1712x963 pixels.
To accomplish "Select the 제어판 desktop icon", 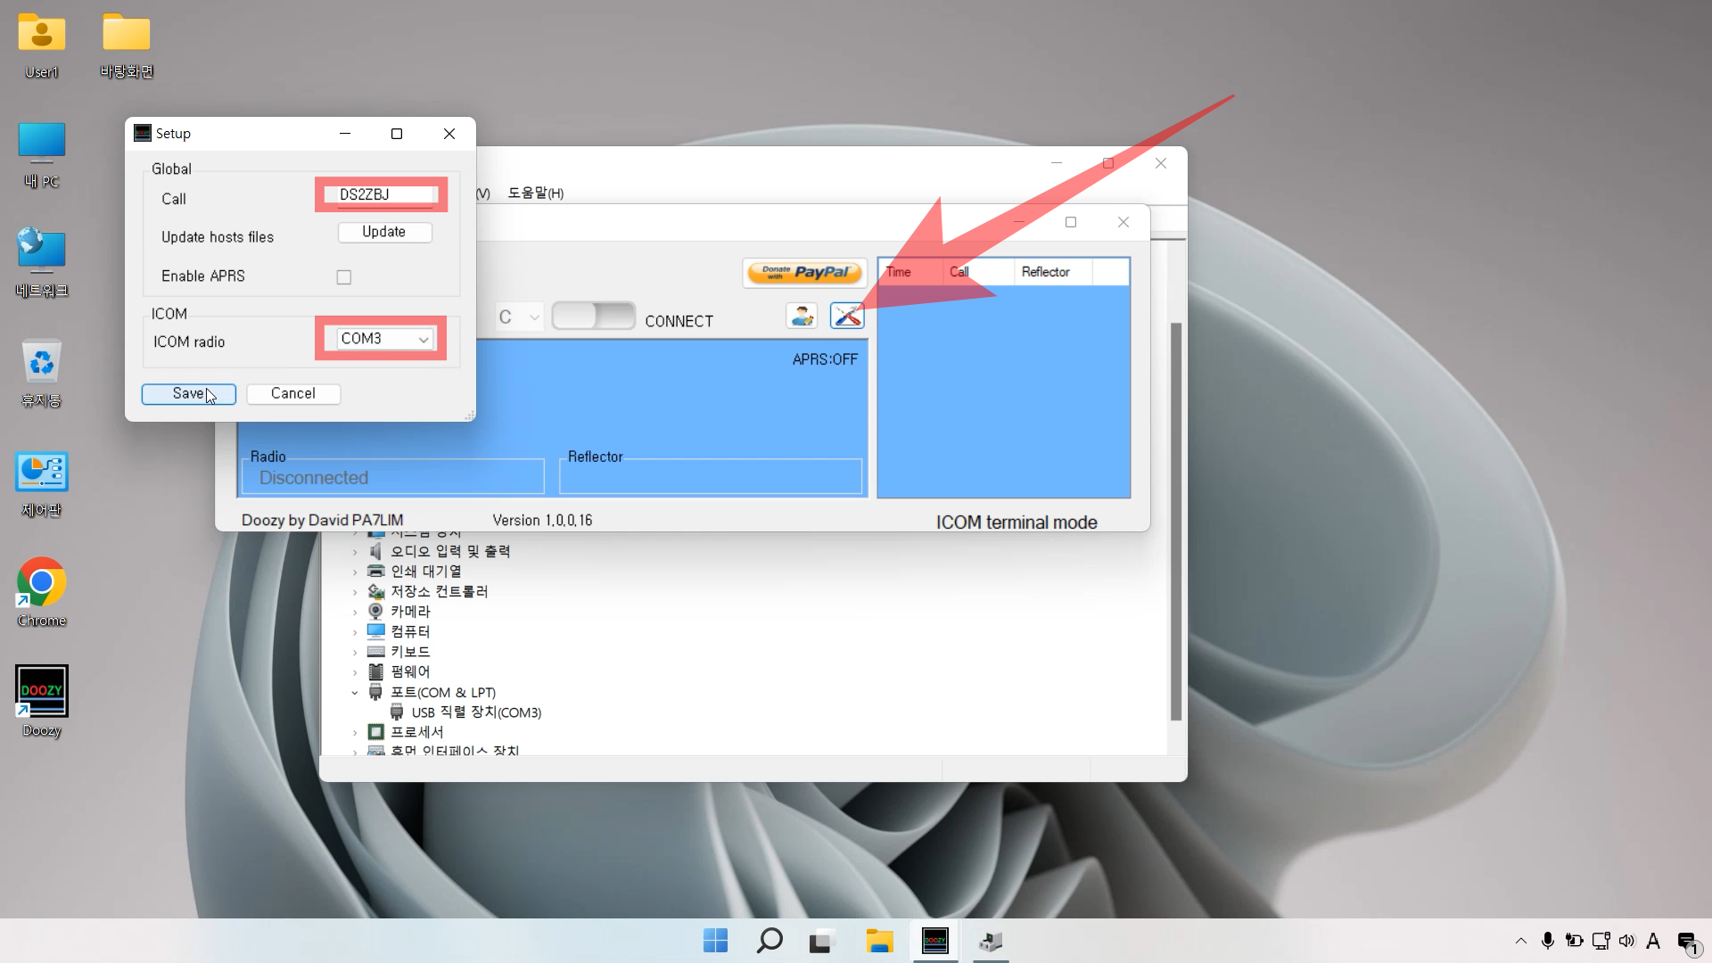I will pyautogui.click(x=42, y=484).
